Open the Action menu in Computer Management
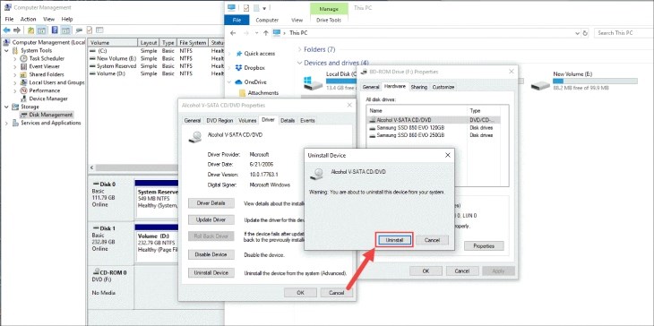This screenshot has width=654, height=326. (x=29, y=19)
